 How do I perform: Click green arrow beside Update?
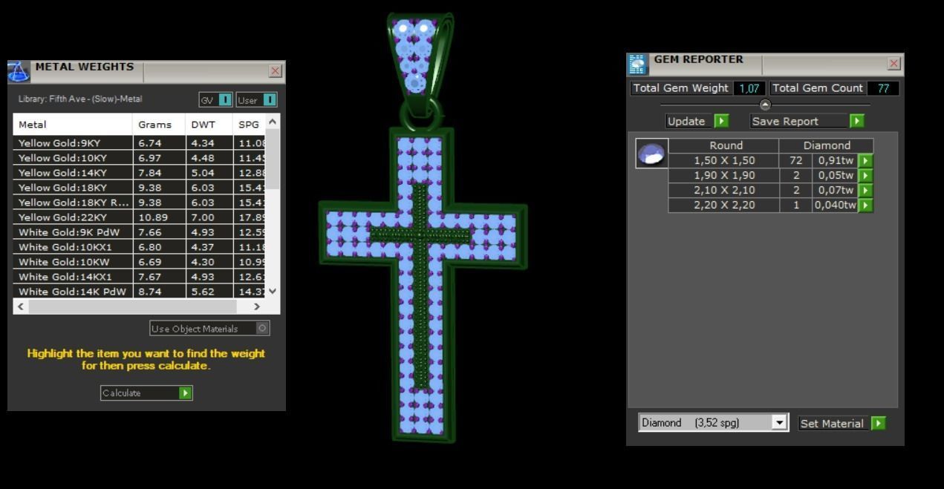tap(721, 121)
